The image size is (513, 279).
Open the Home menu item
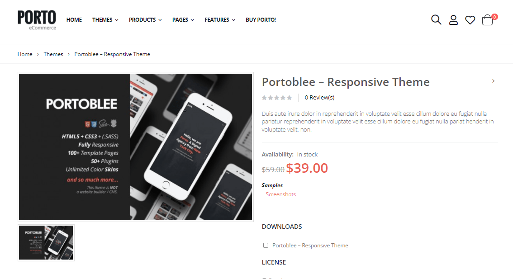coord(74,19)
